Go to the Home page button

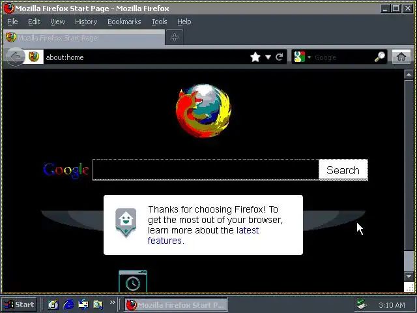(401, 57)
